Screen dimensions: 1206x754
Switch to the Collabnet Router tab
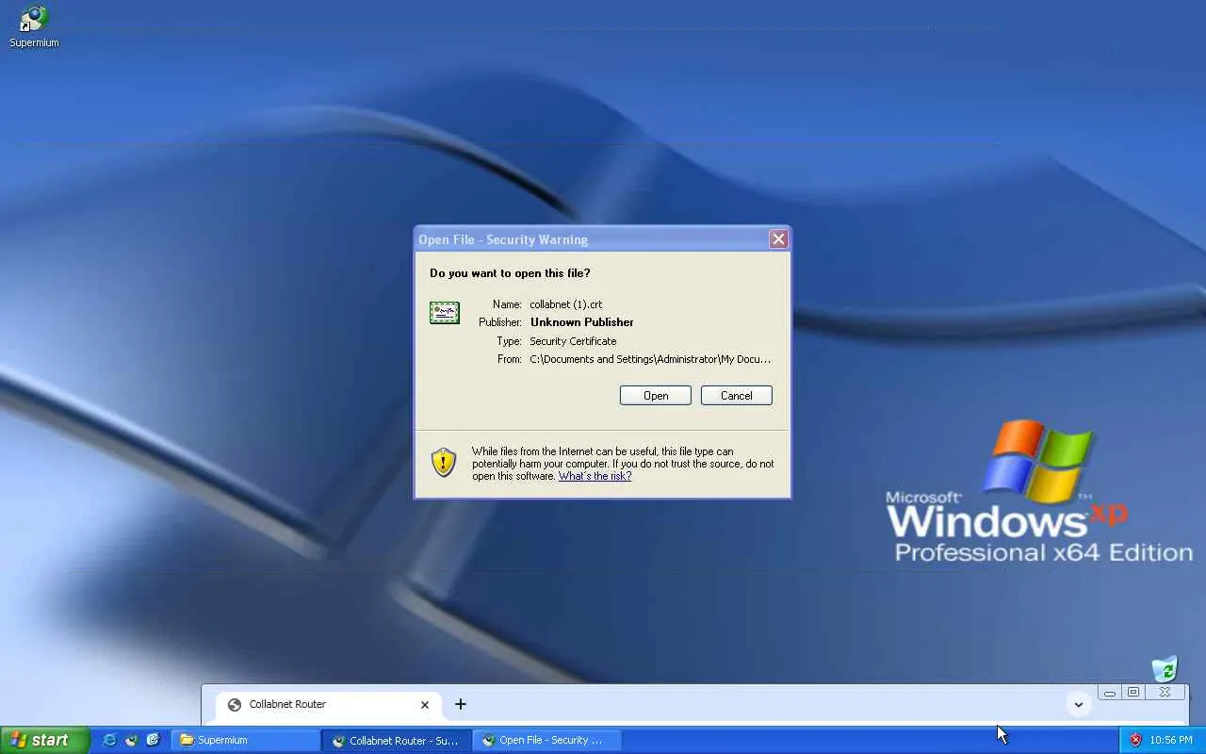point(329,704)
